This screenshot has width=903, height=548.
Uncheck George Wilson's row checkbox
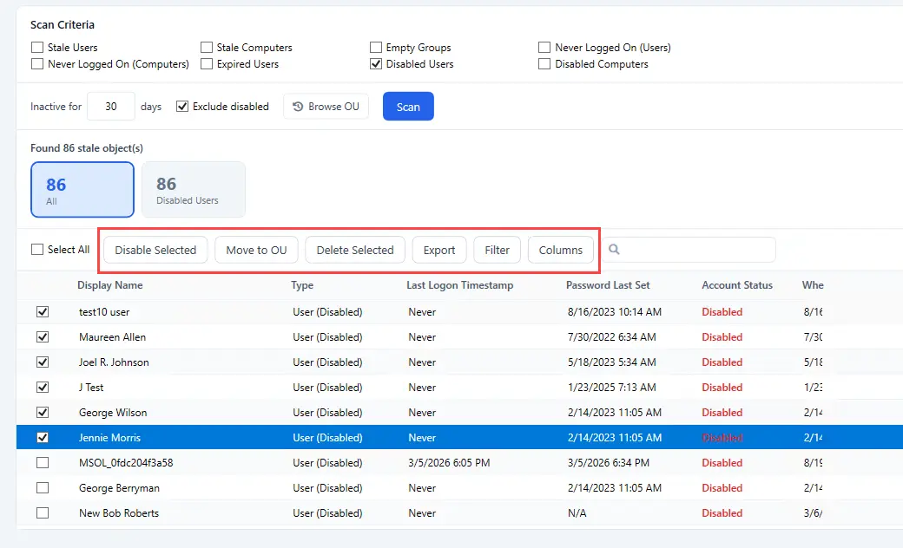coord(43,412)
